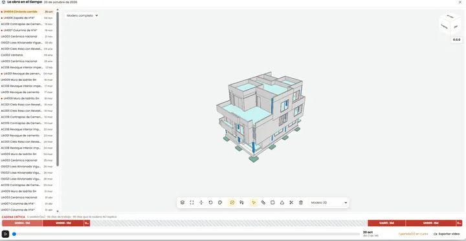The image size is (466, 241).
Task: Select UH009 Muro de ladrillo row dated 18 mar
Action: pyautogui.click(x=27, y=98)
